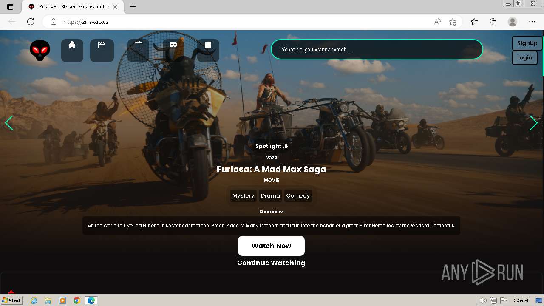Open browser Settings and more menu
The height and width of the screenshot is (306, 544).
(x=532, y=22)
